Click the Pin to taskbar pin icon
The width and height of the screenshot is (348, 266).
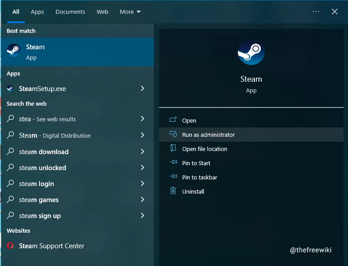173,177
